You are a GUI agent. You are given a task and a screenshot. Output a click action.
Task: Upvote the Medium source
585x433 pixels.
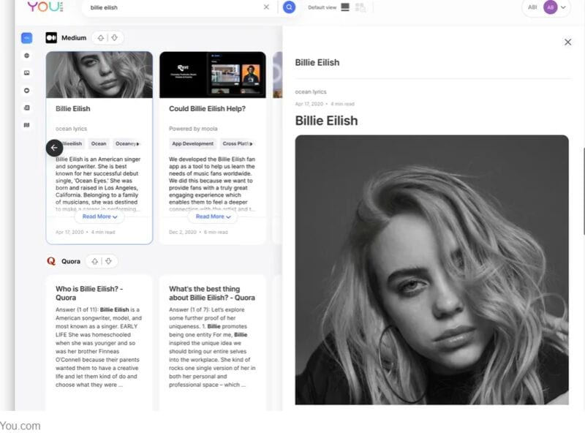coord(101,38)
